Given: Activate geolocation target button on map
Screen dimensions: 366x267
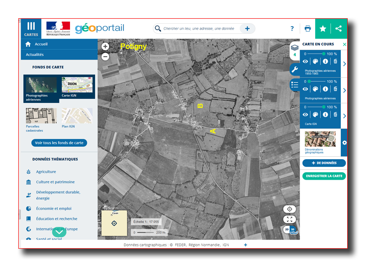Looking at the screenshot, I should [289, 209].
